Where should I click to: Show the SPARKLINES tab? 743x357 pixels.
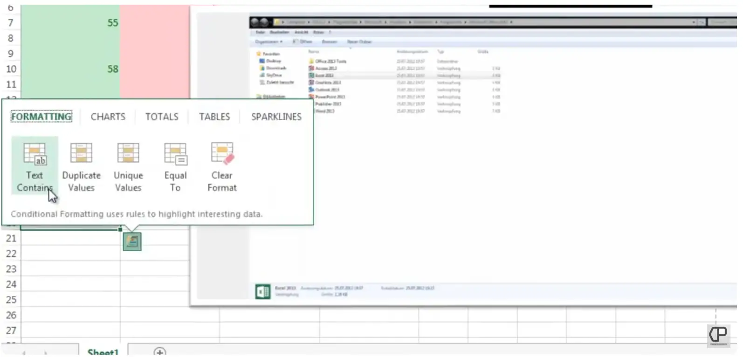[x=276, y=117]
